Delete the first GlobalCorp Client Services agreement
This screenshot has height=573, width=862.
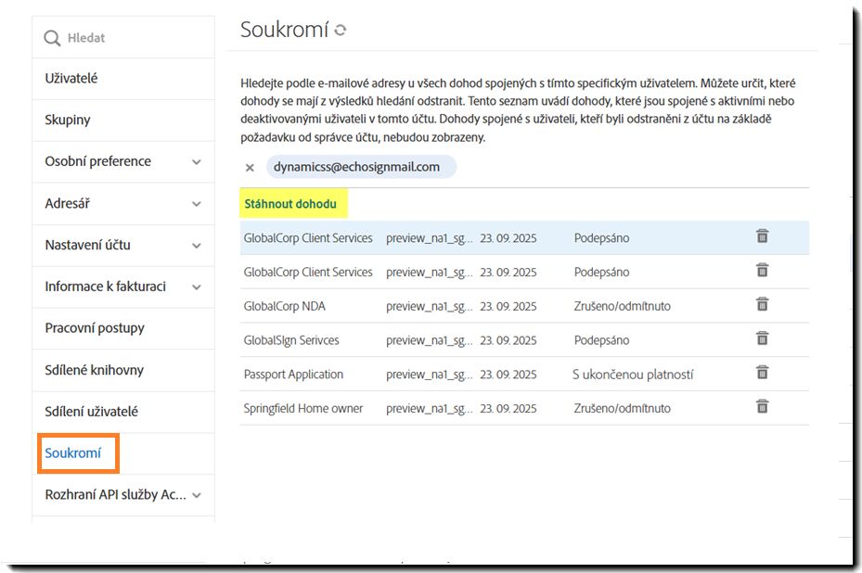tap(762, 236)
